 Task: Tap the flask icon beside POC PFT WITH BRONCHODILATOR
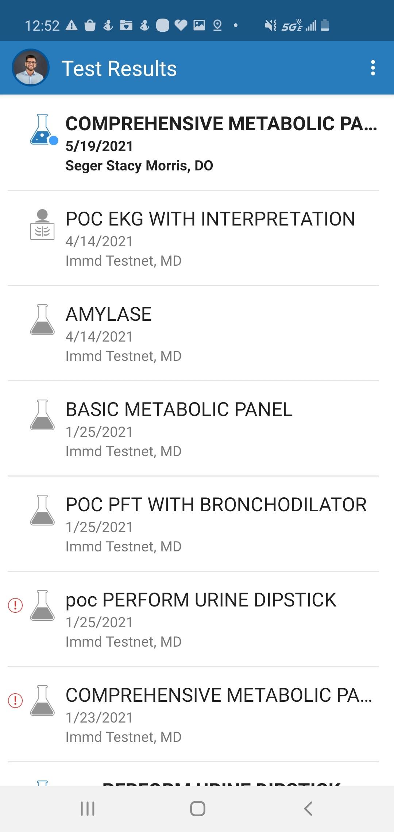click(42, 510)
